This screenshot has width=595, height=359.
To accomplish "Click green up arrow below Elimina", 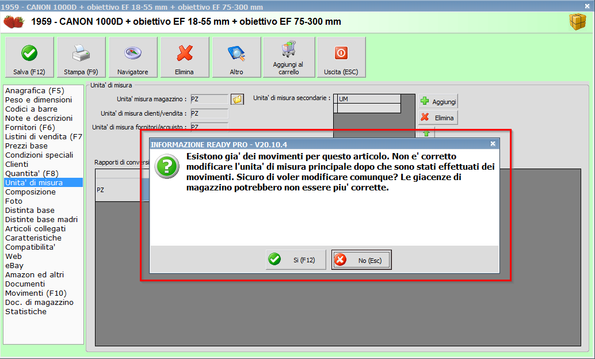I will (426, 133).
